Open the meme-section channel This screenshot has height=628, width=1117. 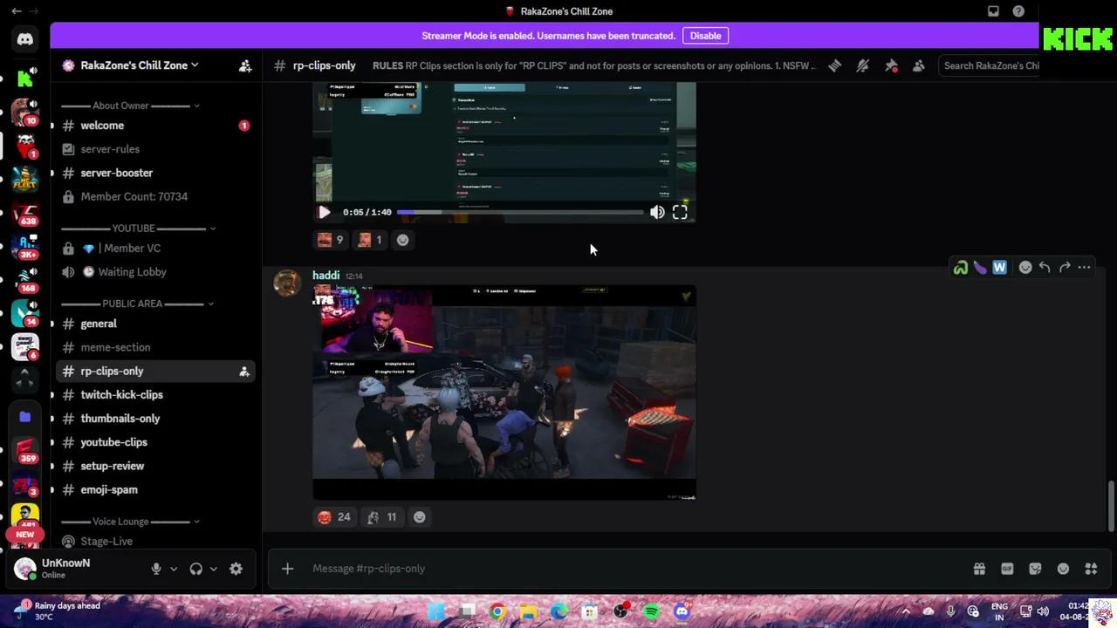[x=155, y=347]
